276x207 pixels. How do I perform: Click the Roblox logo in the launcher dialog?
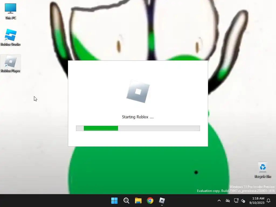coord(138,92)
